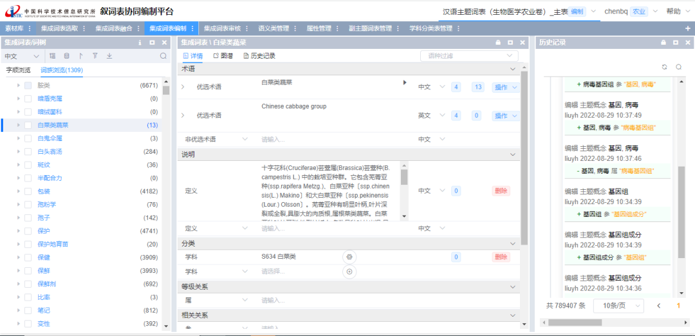Click the download icon in tree toolbar

tap(109, 56)
